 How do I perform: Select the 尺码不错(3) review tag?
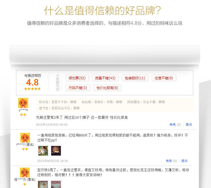coord(78,88)
